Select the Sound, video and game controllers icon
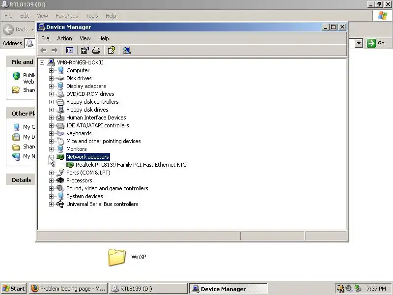393x295 pixels. tap(60, 188)
